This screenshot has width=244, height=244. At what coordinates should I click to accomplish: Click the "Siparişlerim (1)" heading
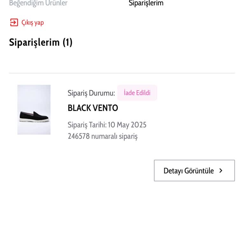[41, 42]
